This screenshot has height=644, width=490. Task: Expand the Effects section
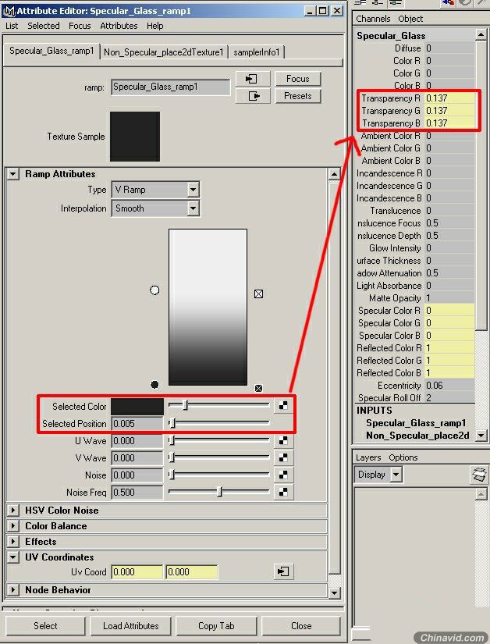click(x=13, y=541)
